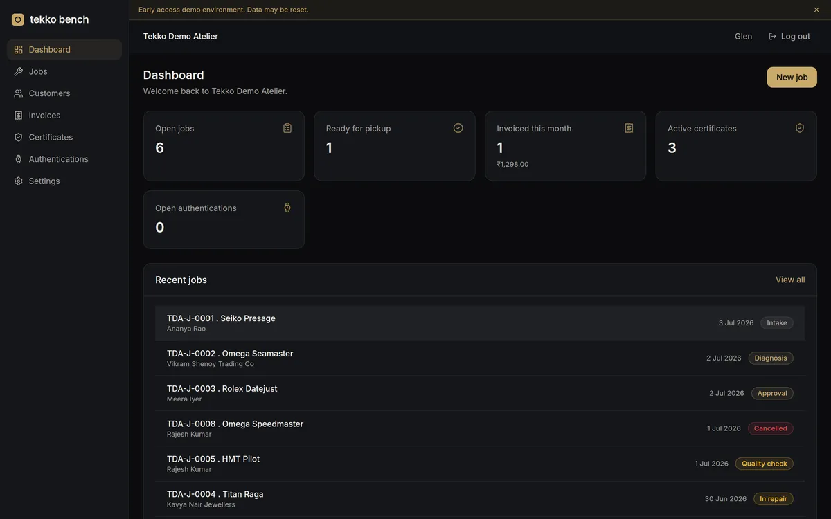
Task: Open the Open jobs stat card
Action: coord(224,146)
